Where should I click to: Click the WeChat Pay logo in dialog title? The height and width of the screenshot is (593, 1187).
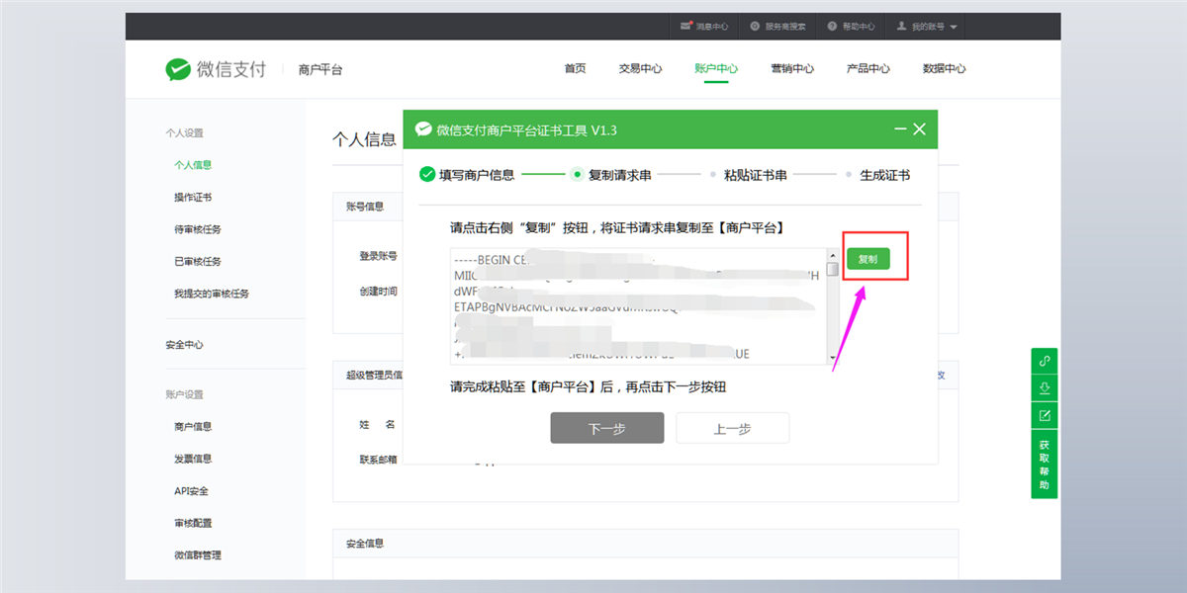(x=423, y=129)
